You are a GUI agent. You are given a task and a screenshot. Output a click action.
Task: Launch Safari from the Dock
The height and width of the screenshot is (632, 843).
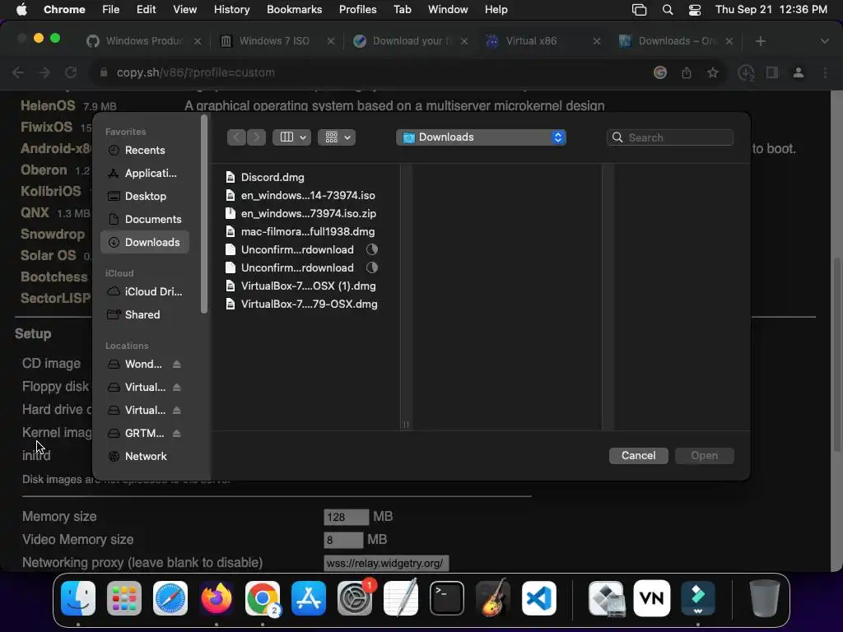pyautogui.click(x=170, y=598)
